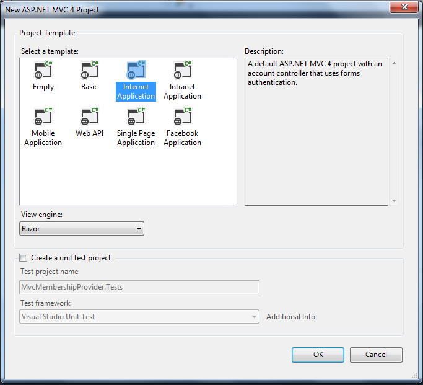Choose the Intranet Application template icon
The image size is (423, 385).
tap(182, 70)
